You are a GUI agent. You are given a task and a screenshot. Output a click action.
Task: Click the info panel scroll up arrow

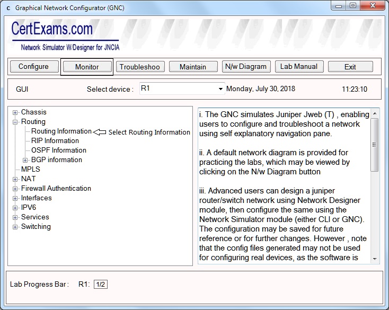point(375,113)
